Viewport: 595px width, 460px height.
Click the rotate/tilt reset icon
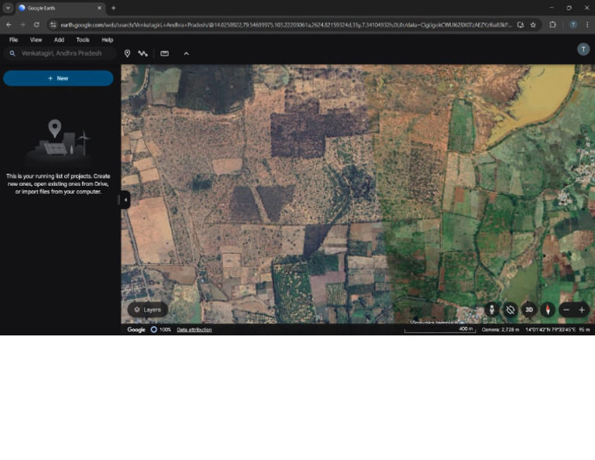[x=511, y=310]
